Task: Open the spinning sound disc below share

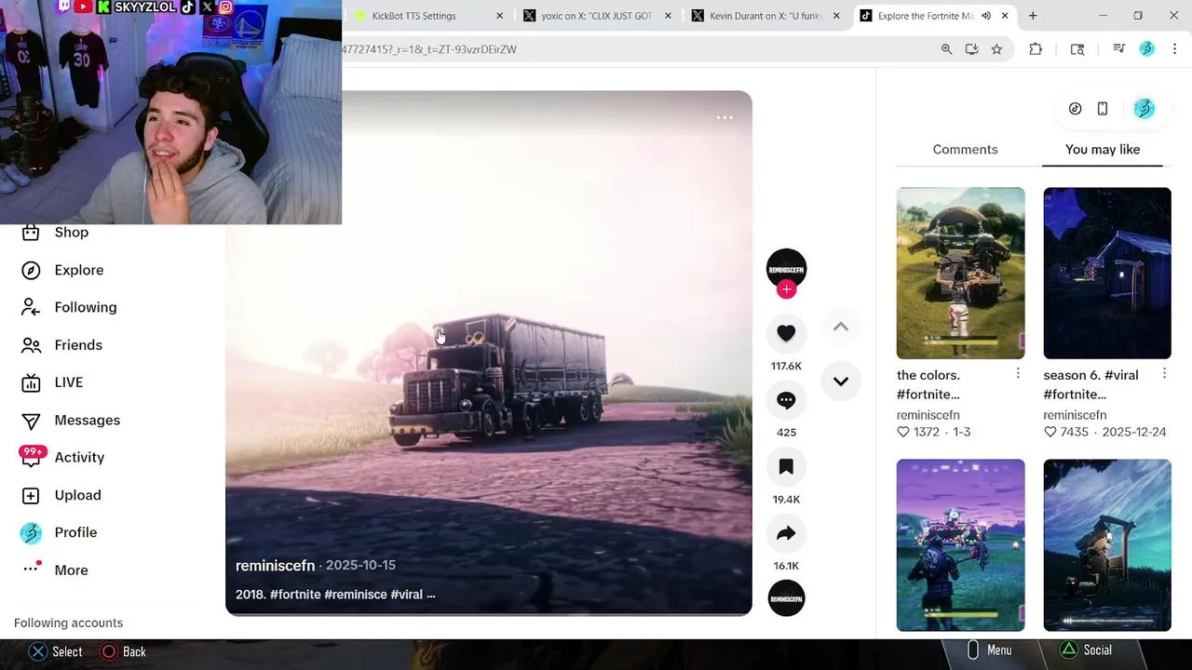Action: click(x=786, y=598)
